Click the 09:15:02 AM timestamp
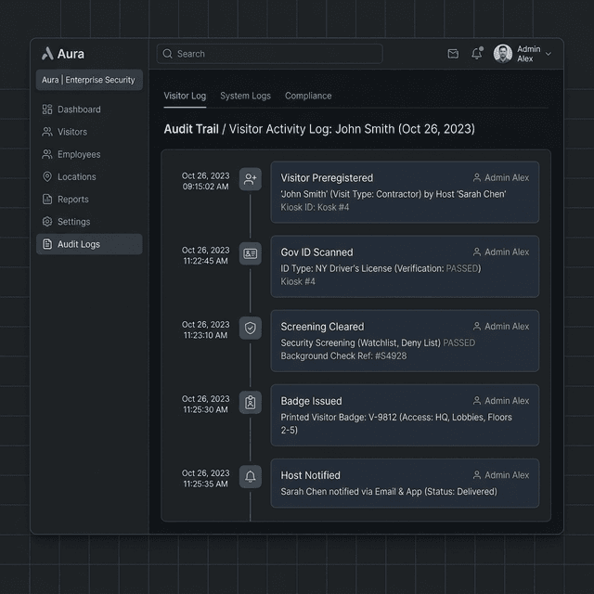 click(x=205, y=187)
